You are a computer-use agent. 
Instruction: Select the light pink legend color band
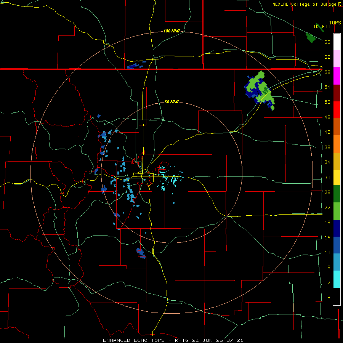tap(337, 58)
